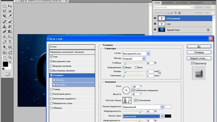217x122 pixels.
Task: Click the highlight mode white color swatch
Action: [168, 107]
